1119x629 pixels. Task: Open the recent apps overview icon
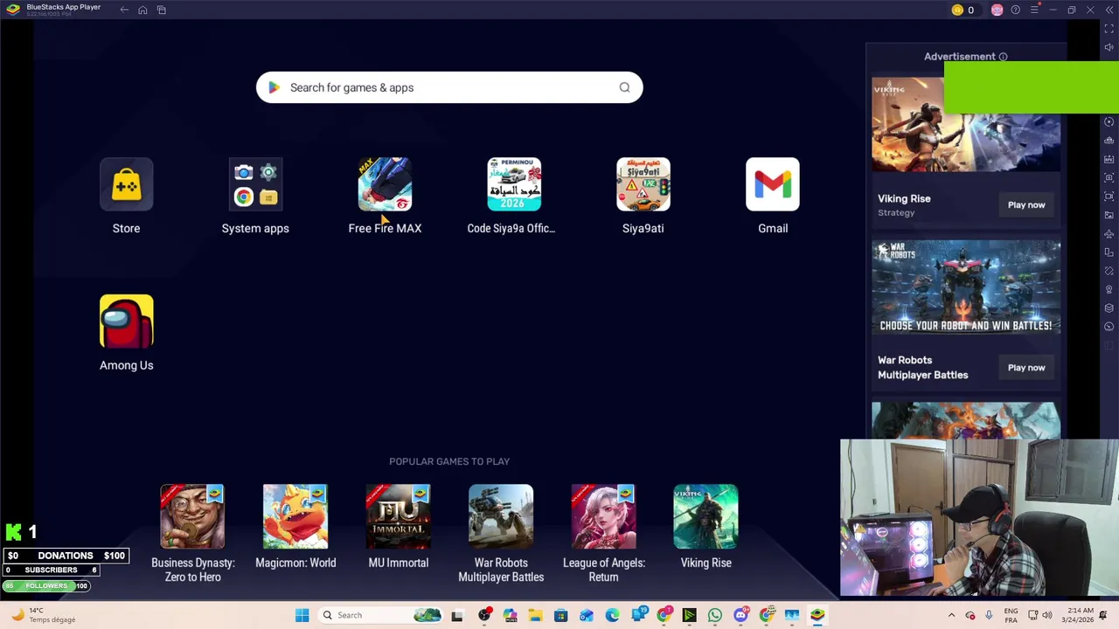pos(162,10)
